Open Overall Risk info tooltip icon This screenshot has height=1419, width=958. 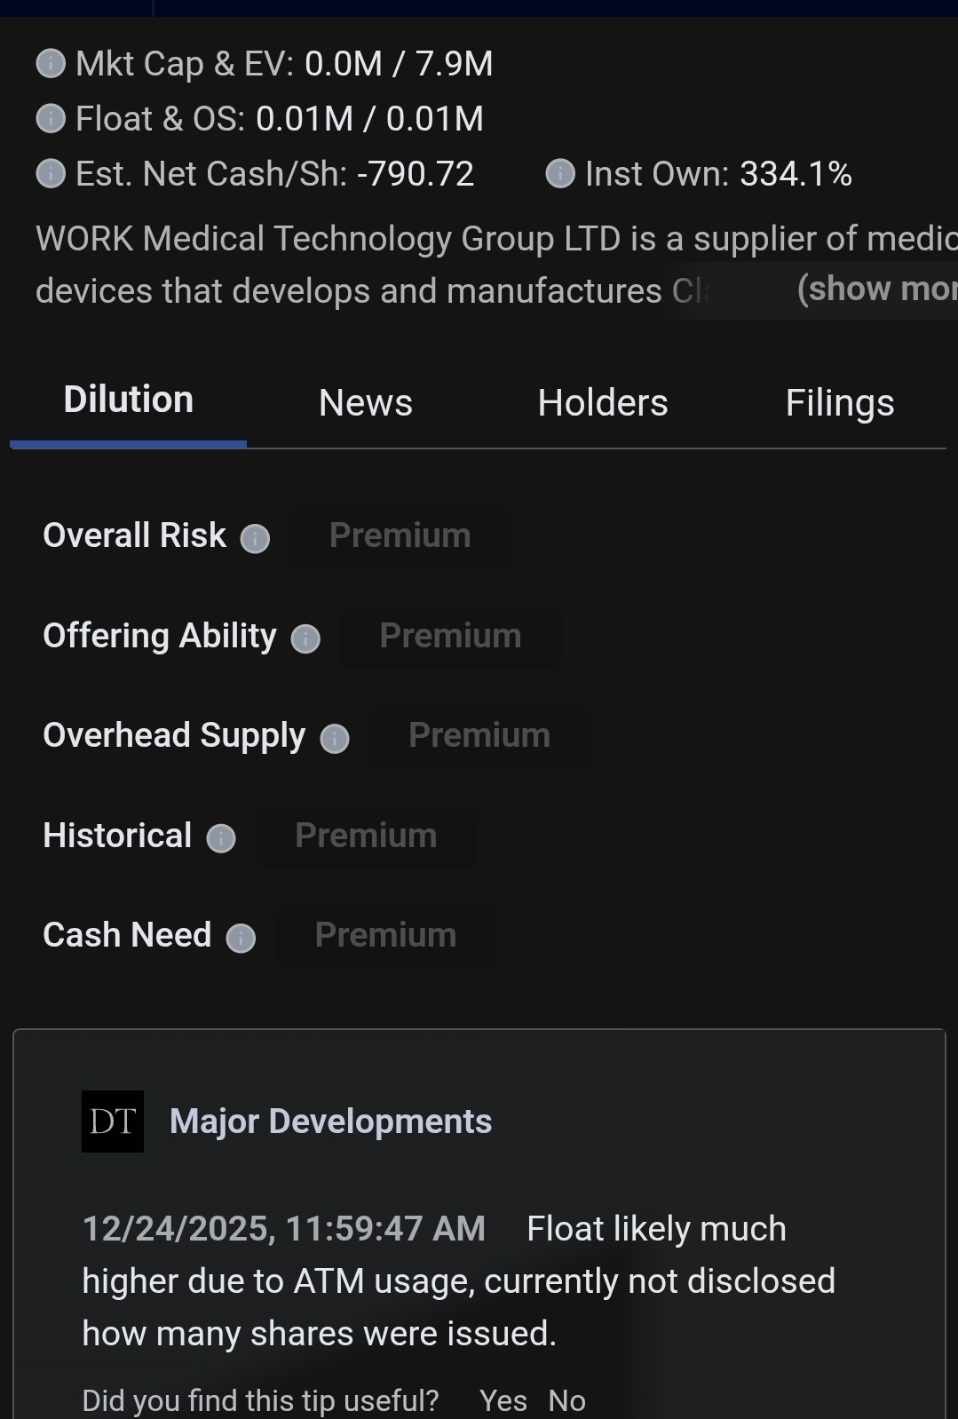tap(255, 538)
